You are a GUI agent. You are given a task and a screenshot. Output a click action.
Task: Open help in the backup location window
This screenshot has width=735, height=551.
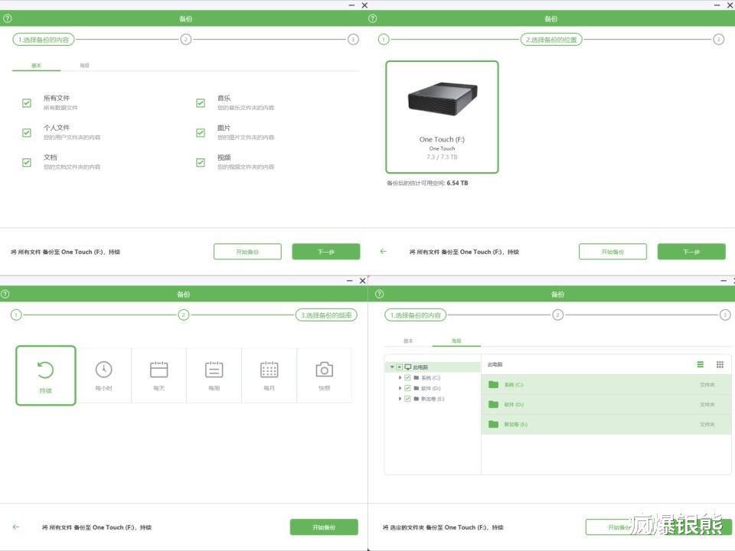click(372, 18)
